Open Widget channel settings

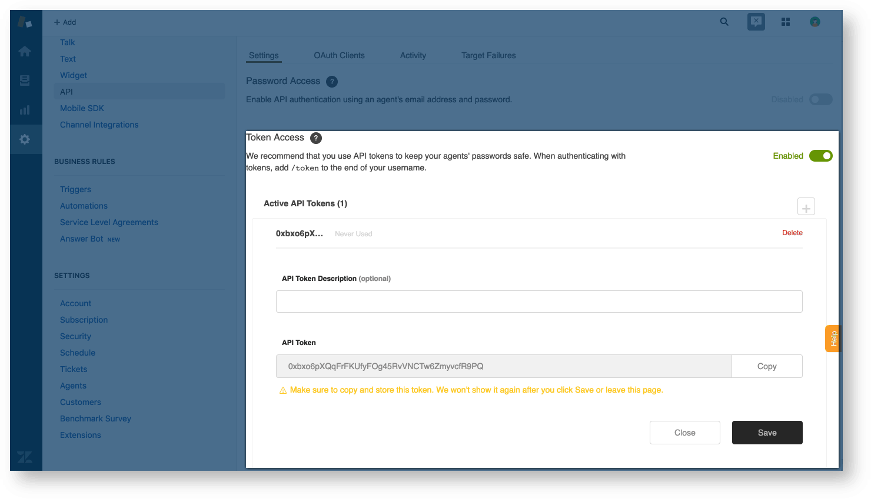coord(74,75)
